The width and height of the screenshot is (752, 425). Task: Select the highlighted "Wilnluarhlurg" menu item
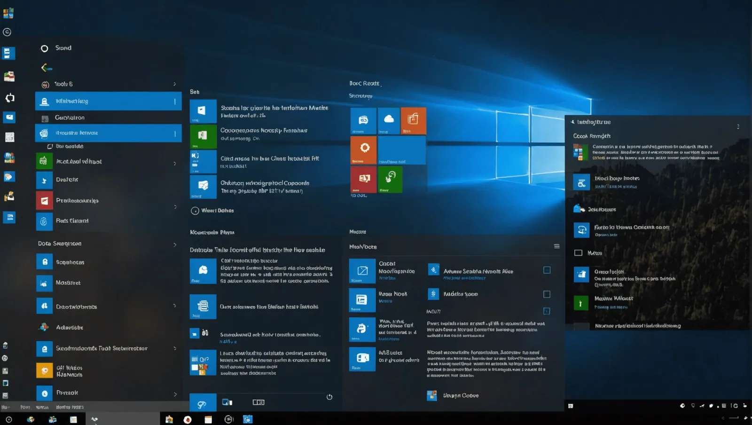(x=109, y=101)
